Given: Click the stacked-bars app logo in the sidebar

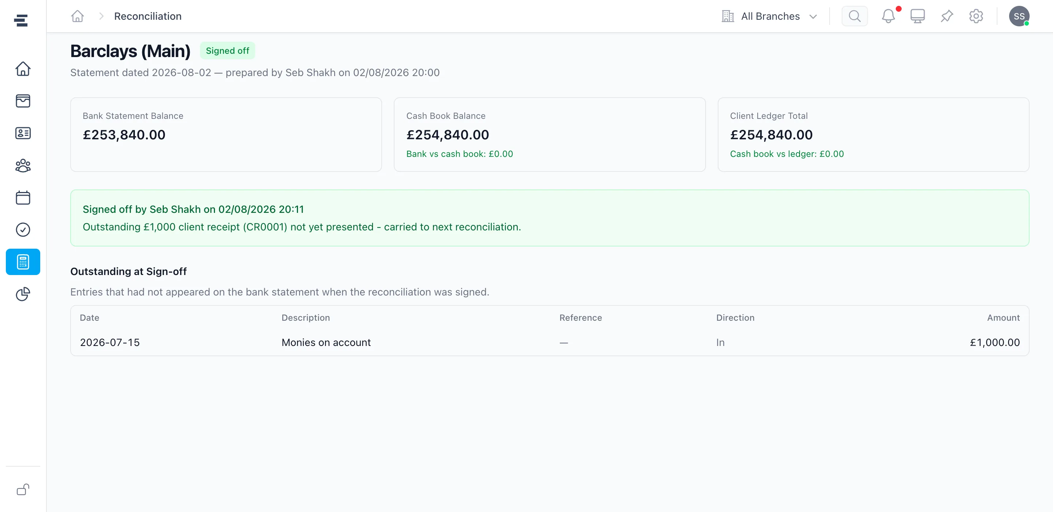Looking at the screenshot, I should click(x=21, y=20).
